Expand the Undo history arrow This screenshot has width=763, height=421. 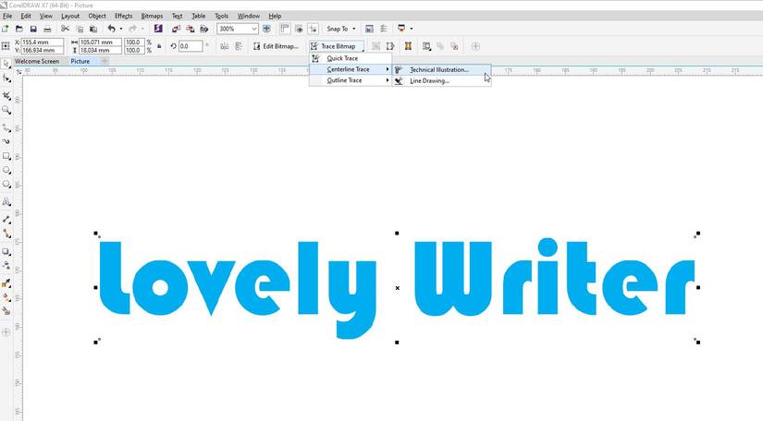[121, 29]
